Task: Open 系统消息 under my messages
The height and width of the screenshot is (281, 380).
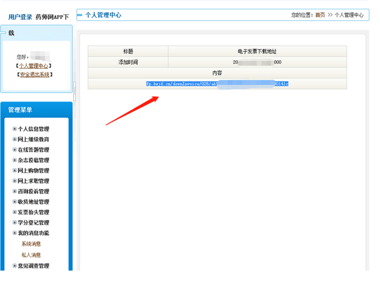Action: (x=31, y=244)
